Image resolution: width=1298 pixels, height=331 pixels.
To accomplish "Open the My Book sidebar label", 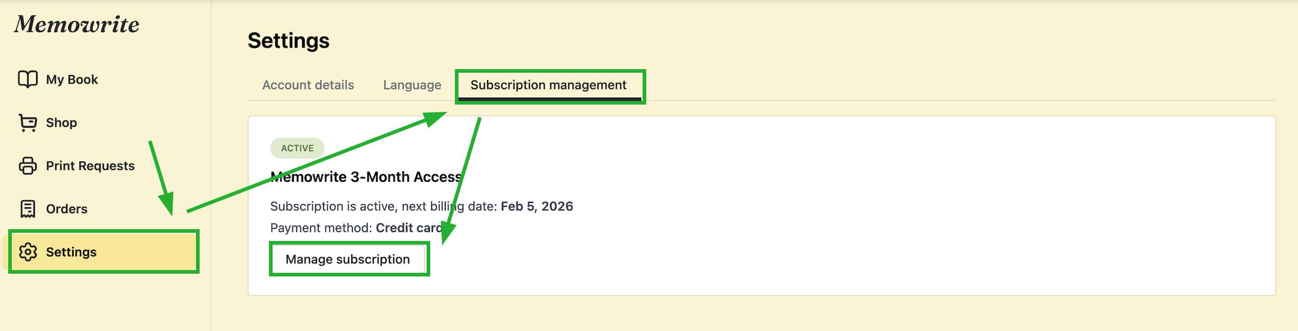I will coord(72,80).
